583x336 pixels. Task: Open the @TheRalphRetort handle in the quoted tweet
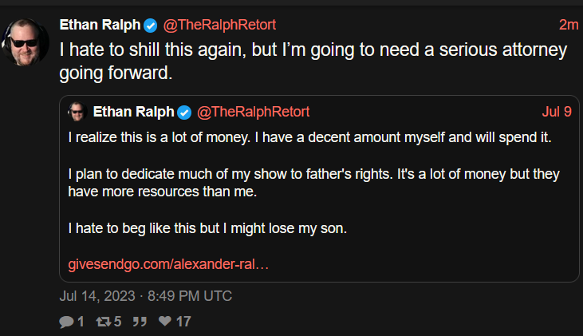tap(253, 111)
